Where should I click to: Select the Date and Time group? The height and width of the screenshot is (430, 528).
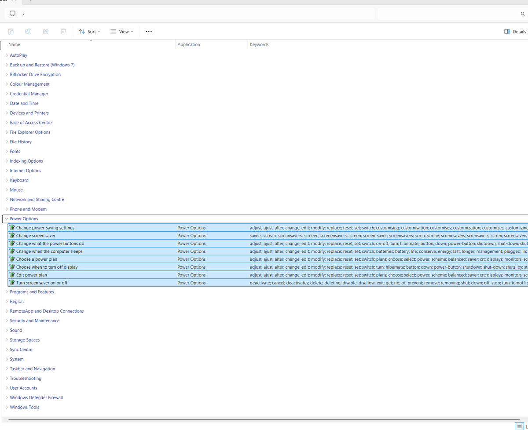pyautogui.click(x=24, y=103)
